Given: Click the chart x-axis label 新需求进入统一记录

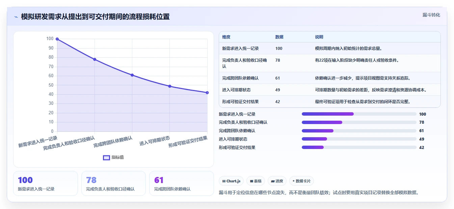Looking at the screenshot, I should tap(38, 142).
